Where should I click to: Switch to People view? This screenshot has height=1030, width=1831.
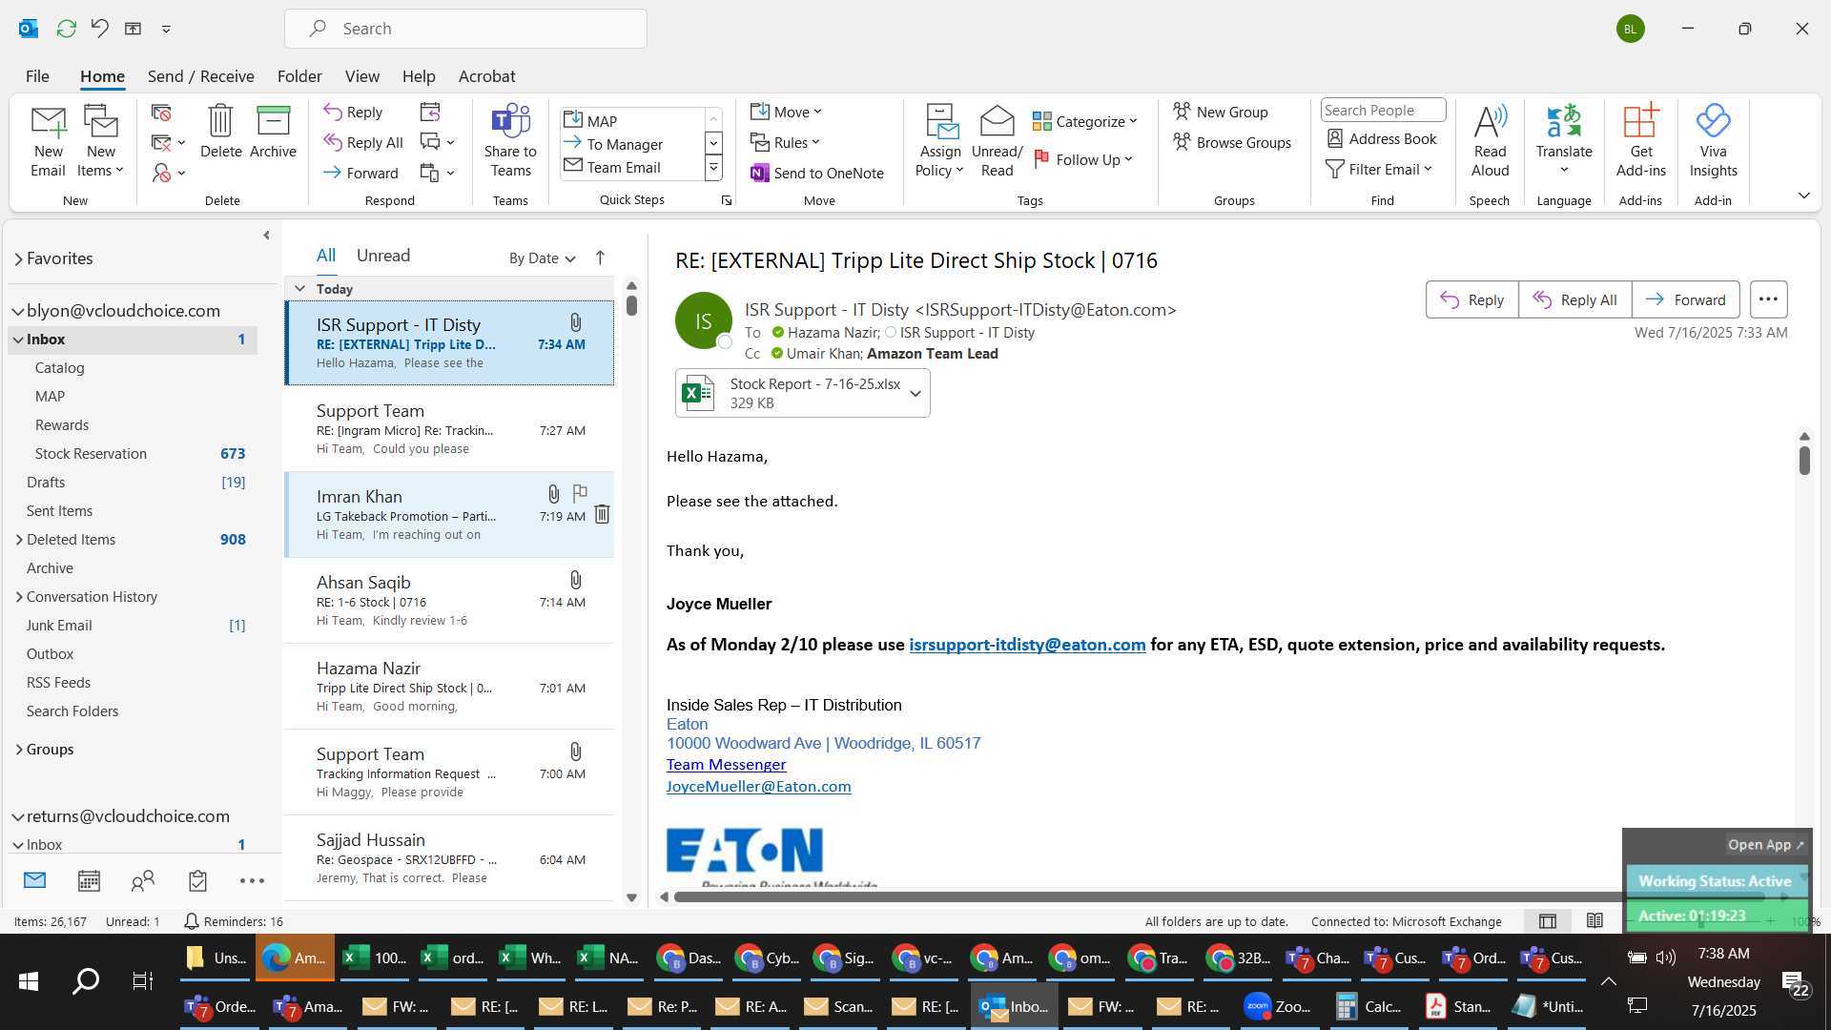click(x=143, y=880)
